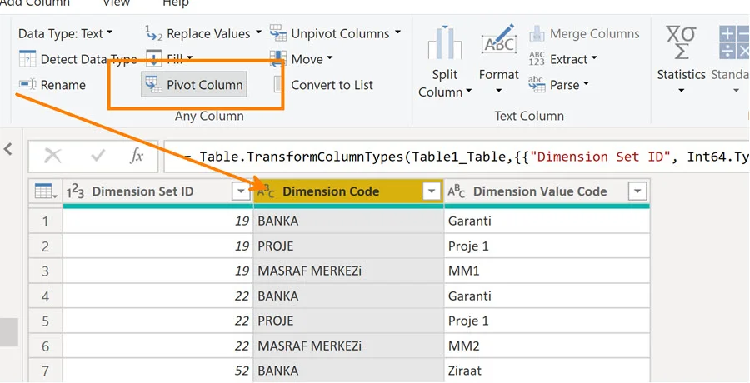Image resolution: width=750 pixels, height=383 pixels.
Task: Click the Merge Columns icon
Action: pyautogui.click(x=537, y=34)
